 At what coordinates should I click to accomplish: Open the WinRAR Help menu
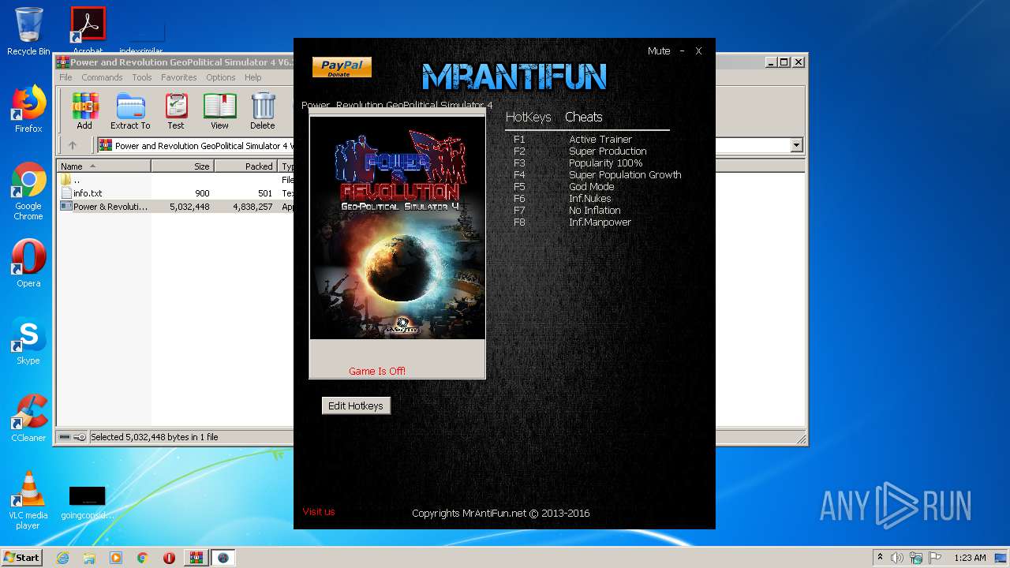[x=252, y=77]
